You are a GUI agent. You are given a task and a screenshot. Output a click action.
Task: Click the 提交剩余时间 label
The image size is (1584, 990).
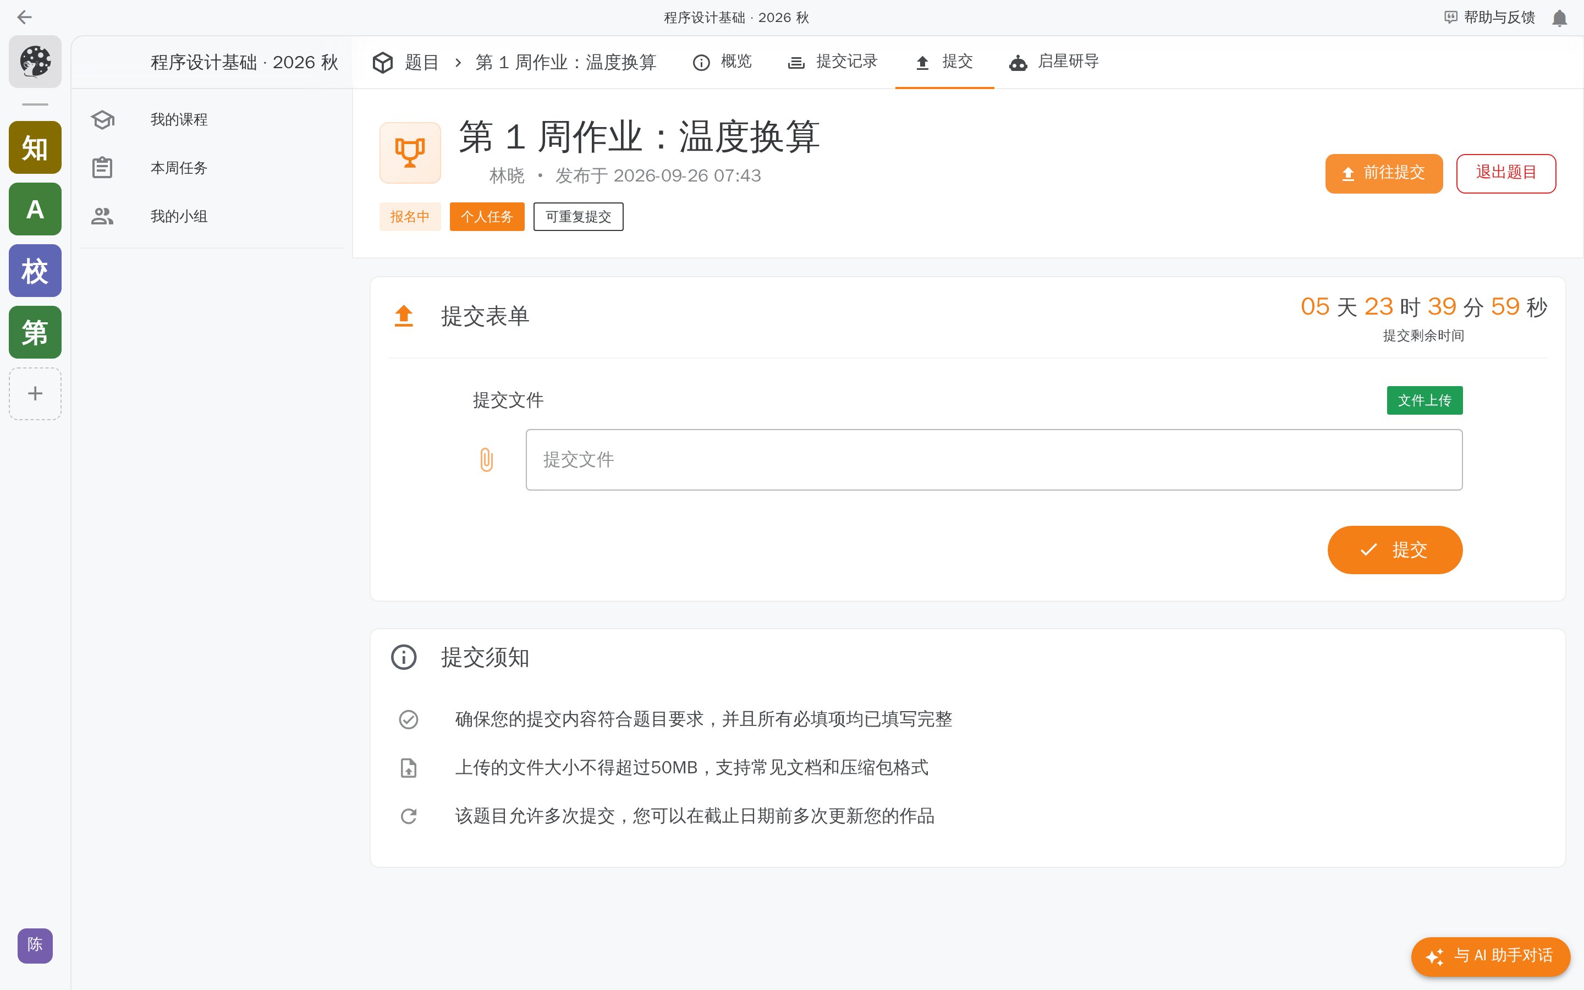tap(1423, 335)
